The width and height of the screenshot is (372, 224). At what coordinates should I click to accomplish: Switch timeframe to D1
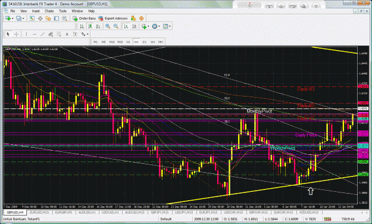[145, 42]
